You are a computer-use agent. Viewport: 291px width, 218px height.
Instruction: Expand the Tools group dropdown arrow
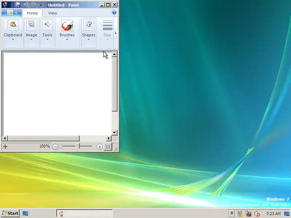(x=47, y=40)
